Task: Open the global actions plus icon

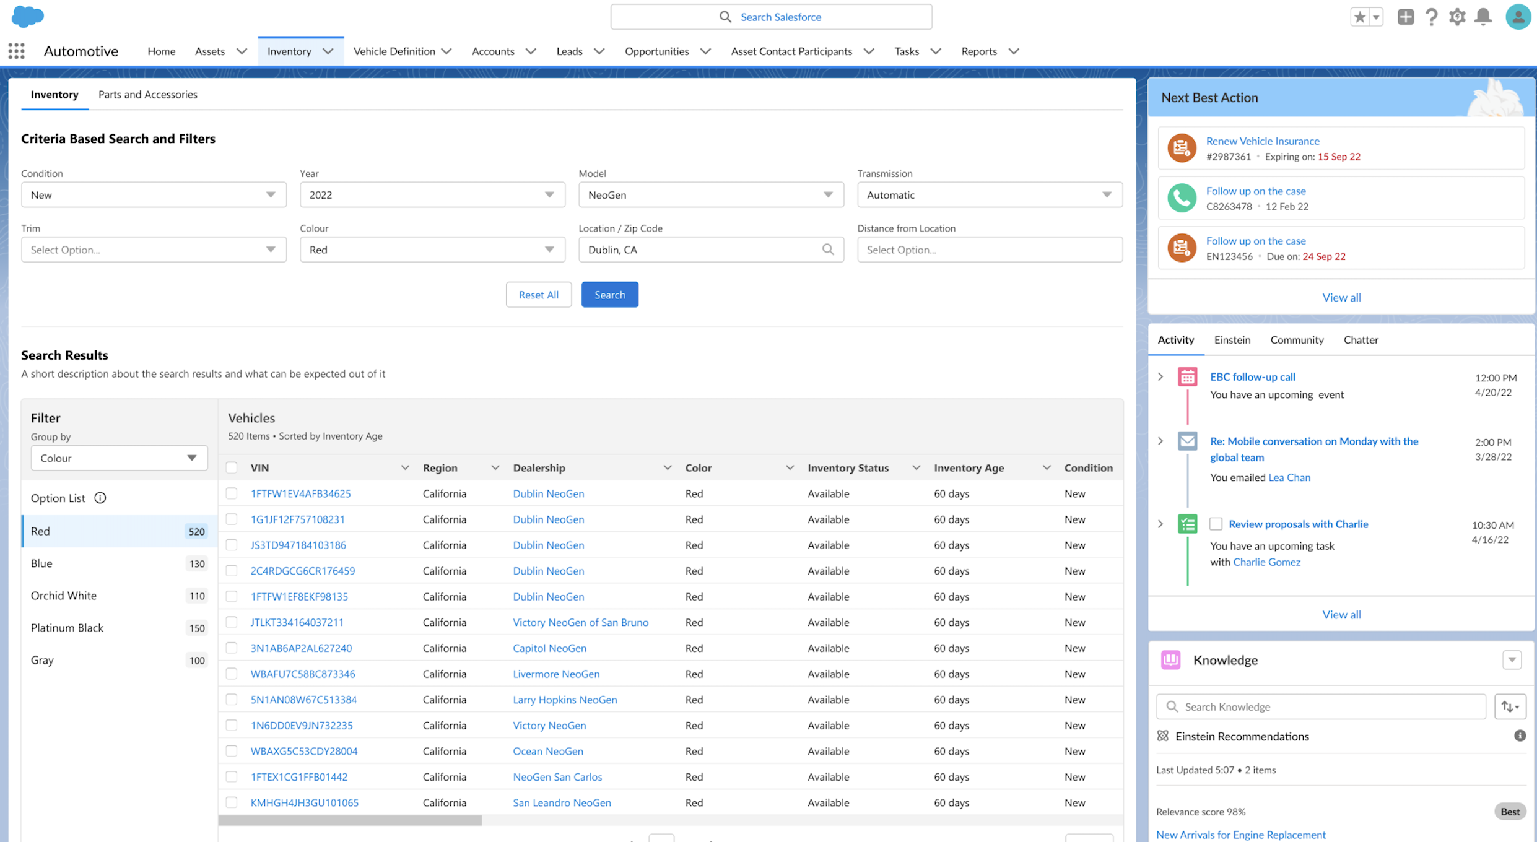Action: (x=1406, y=17)
